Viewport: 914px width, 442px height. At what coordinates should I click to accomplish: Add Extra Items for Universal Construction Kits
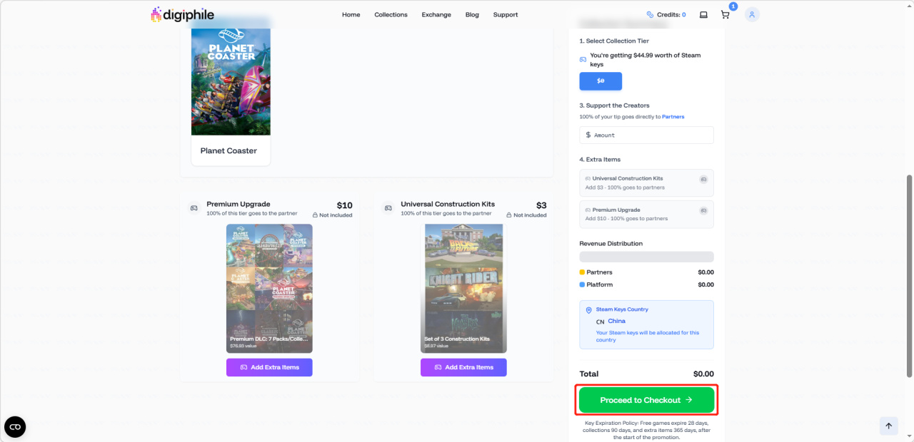pos(463,367)
